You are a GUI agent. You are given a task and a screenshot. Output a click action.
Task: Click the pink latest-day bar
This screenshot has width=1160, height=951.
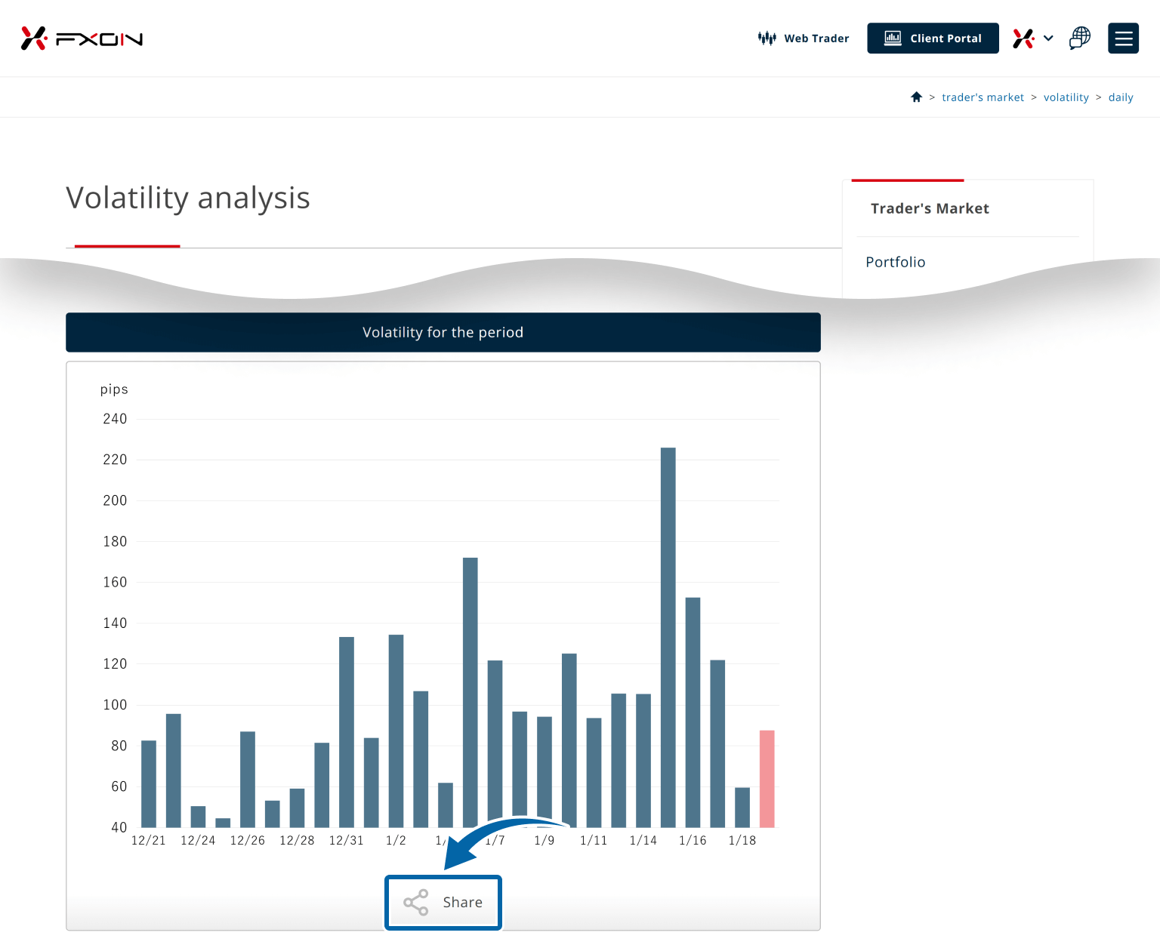pos(767,779)
